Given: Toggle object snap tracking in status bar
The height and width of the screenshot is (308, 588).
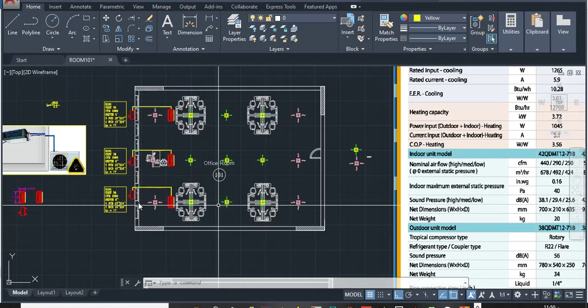Looking at the screenshot, I should pyautogui.click(x=442, y=295).
